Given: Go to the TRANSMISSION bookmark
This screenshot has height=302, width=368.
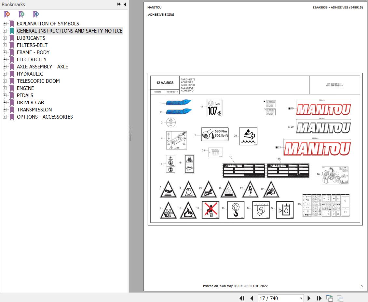Looking at the screenshot, I should (x=34, y=110).
